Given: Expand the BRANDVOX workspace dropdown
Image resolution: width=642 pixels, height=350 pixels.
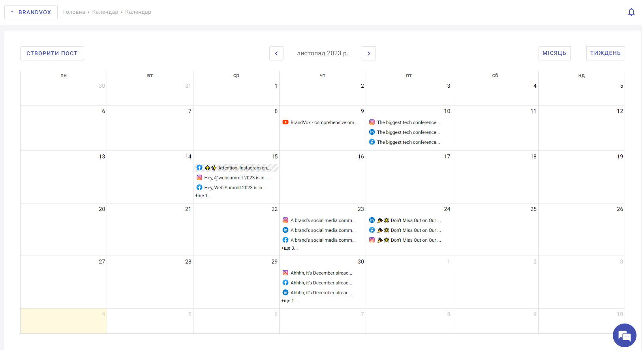Looking at the screenshot, I should 31,12.
